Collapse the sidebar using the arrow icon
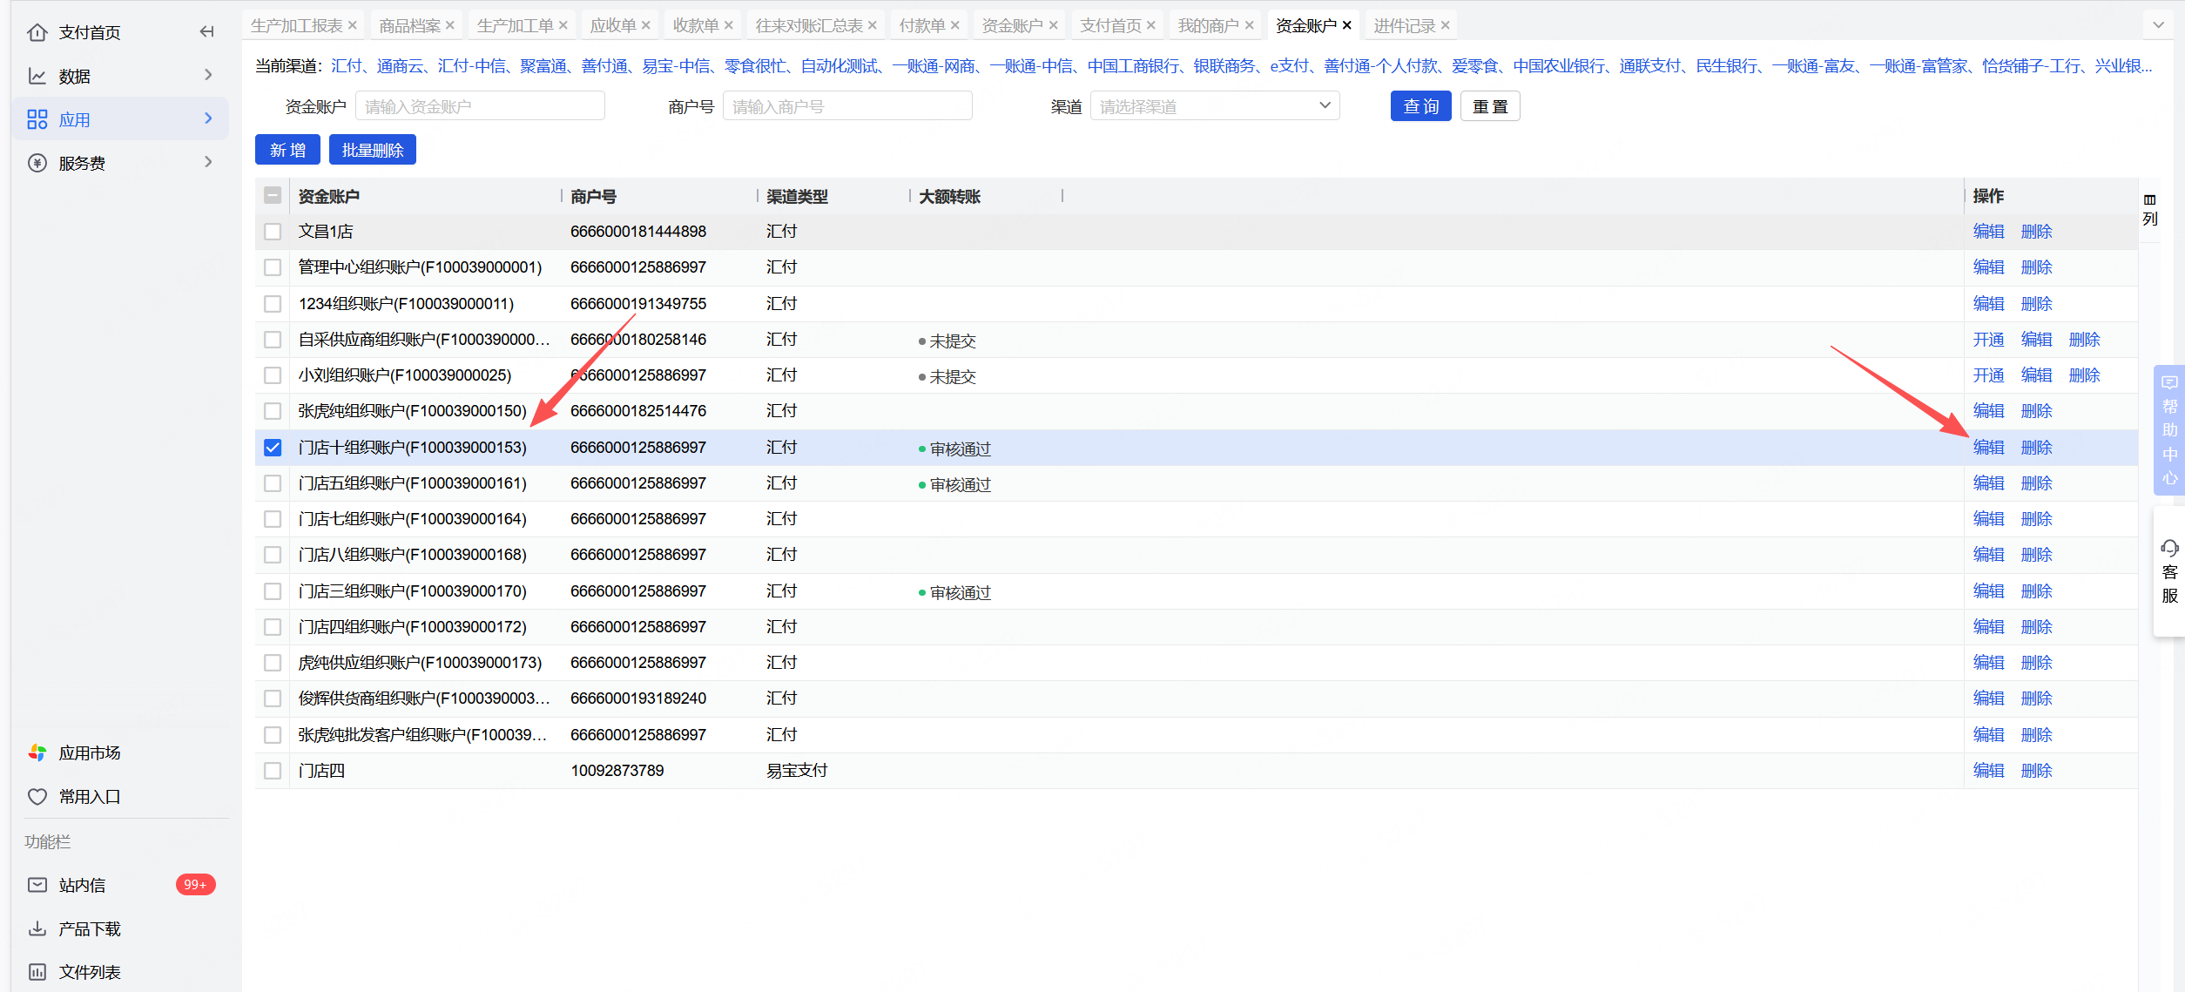Screen dimensions: 2185x992 [206, 32]
